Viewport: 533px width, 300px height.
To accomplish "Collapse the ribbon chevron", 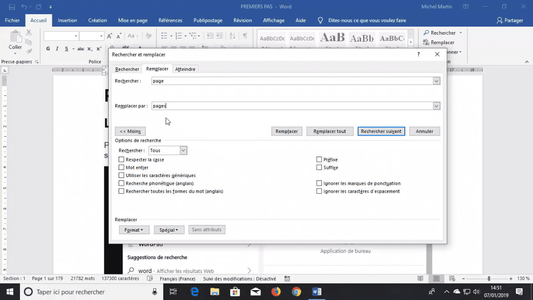I will 526,62.
